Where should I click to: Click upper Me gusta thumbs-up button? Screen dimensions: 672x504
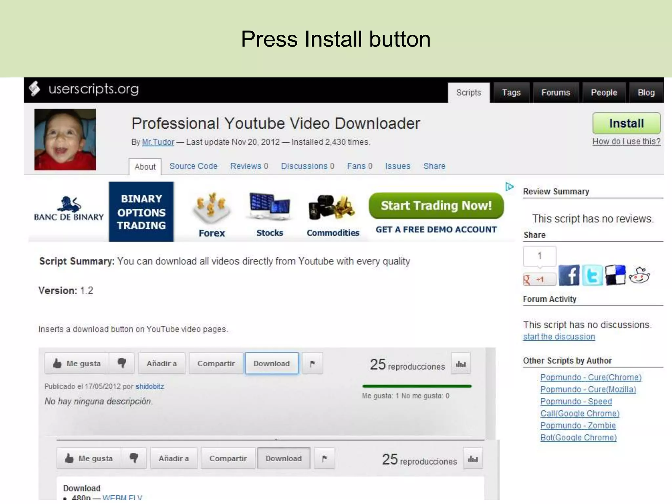(77, 364)
